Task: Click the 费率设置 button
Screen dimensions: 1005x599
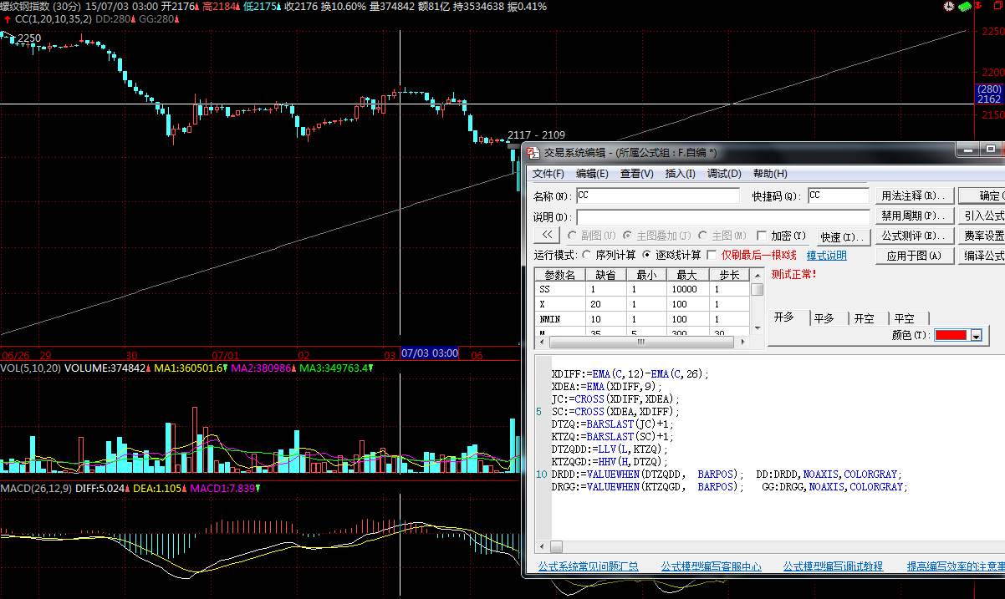Action: 982,236
